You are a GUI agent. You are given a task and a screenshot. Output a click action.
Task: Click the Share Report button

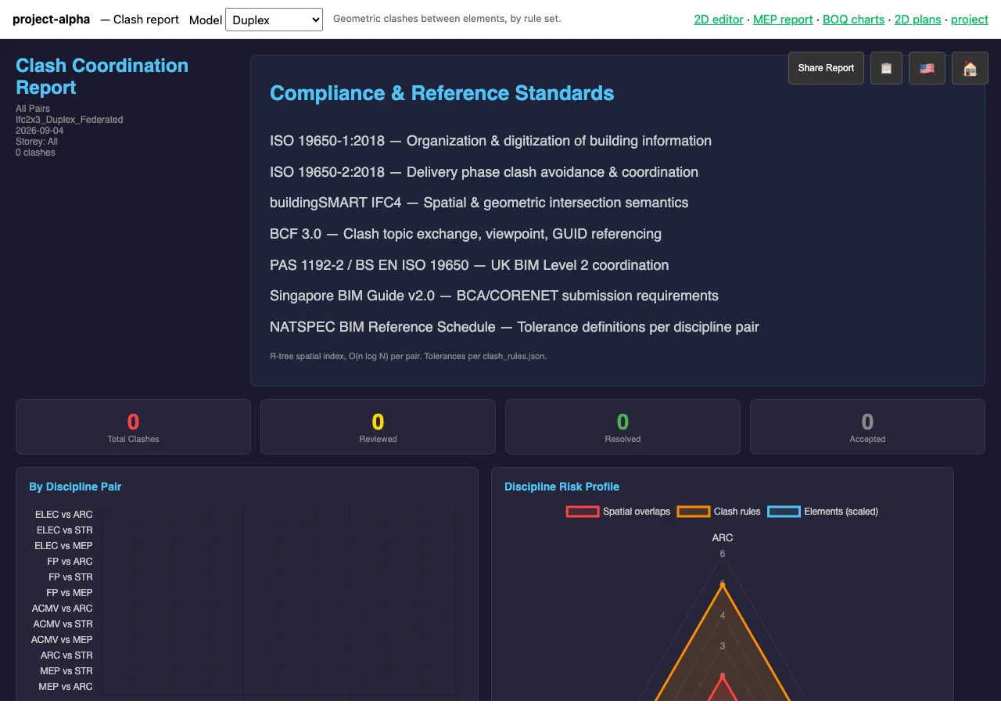point(826,68)
